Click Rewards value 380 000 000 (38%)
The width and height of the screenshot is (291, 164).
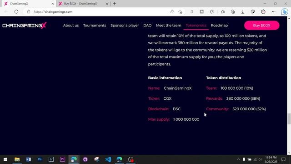point(243,98)
